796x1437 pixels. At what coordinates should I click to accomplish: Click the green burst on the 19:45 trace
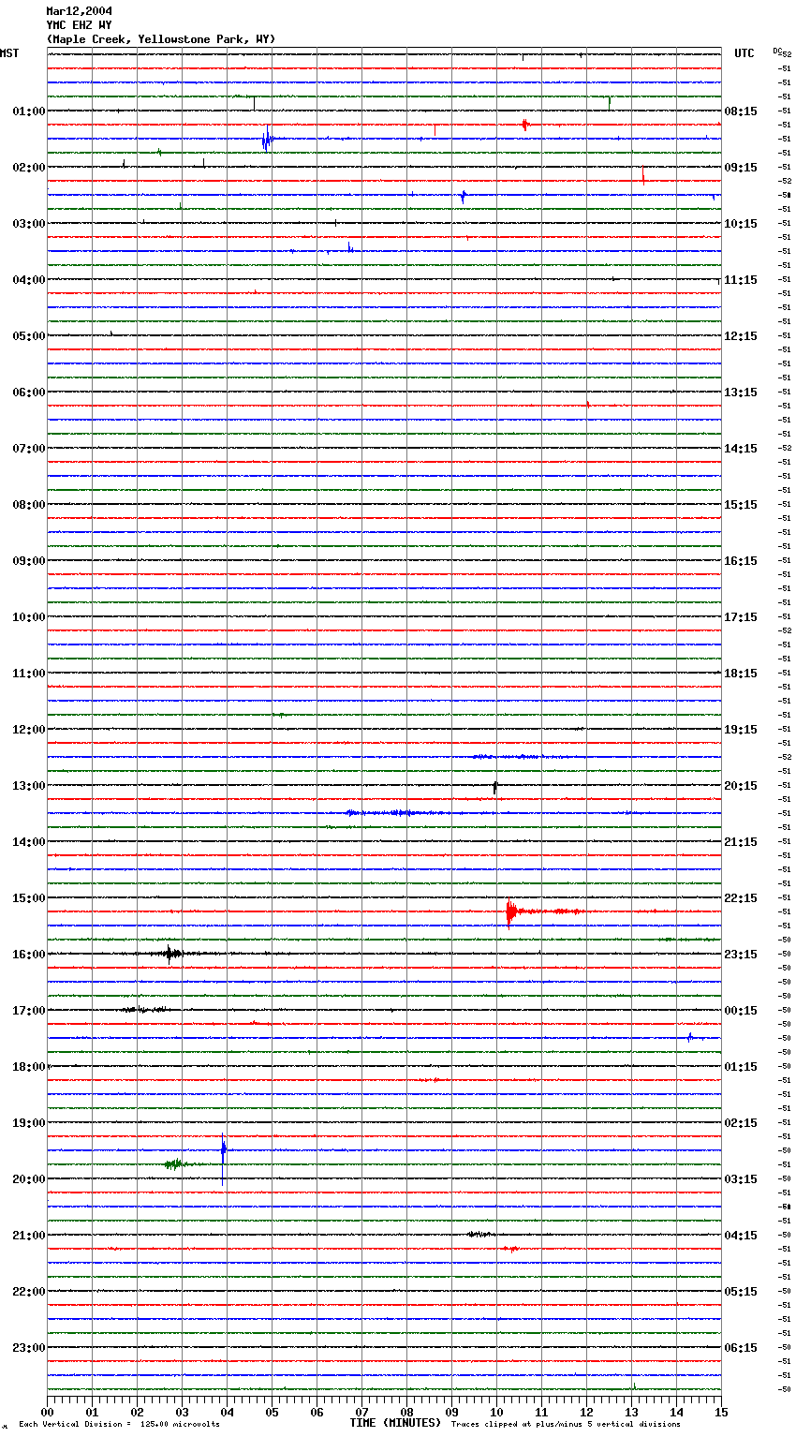click(174, 1164)
